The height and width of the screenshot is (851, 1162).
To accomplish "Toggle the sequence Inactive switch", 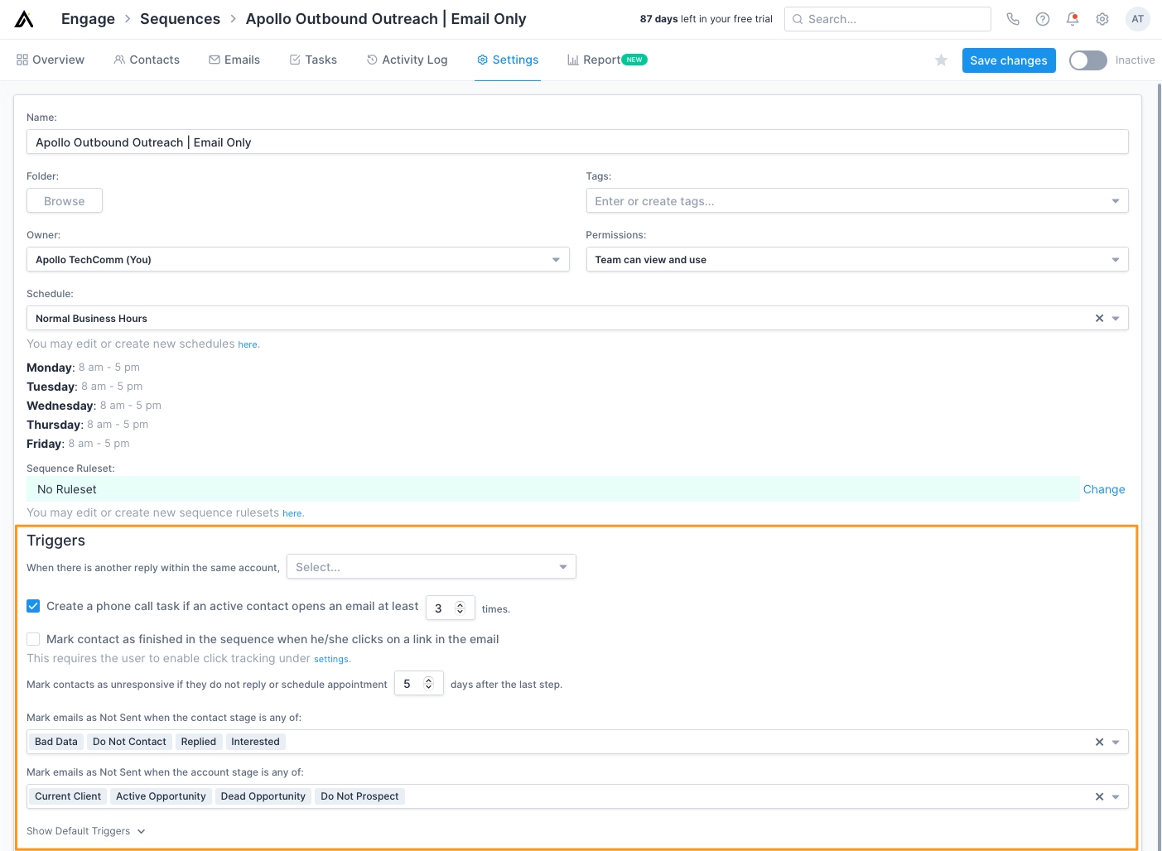I will [x=1088, y=60].
